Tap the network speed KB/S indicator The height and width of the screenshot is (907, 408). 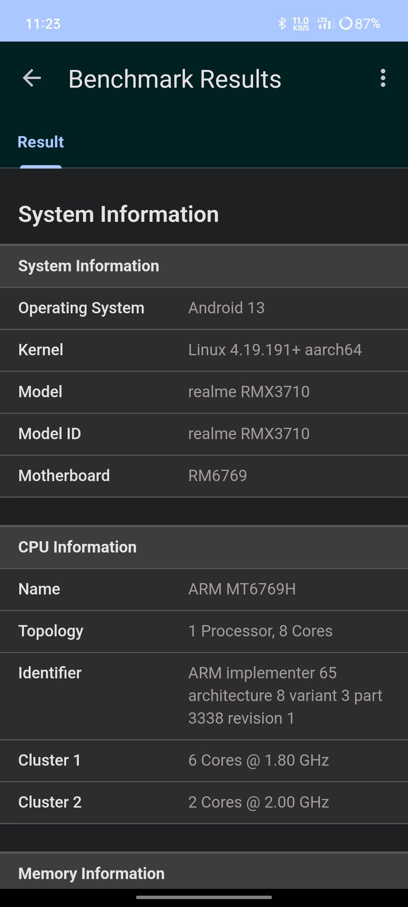[x=301, y=23]
